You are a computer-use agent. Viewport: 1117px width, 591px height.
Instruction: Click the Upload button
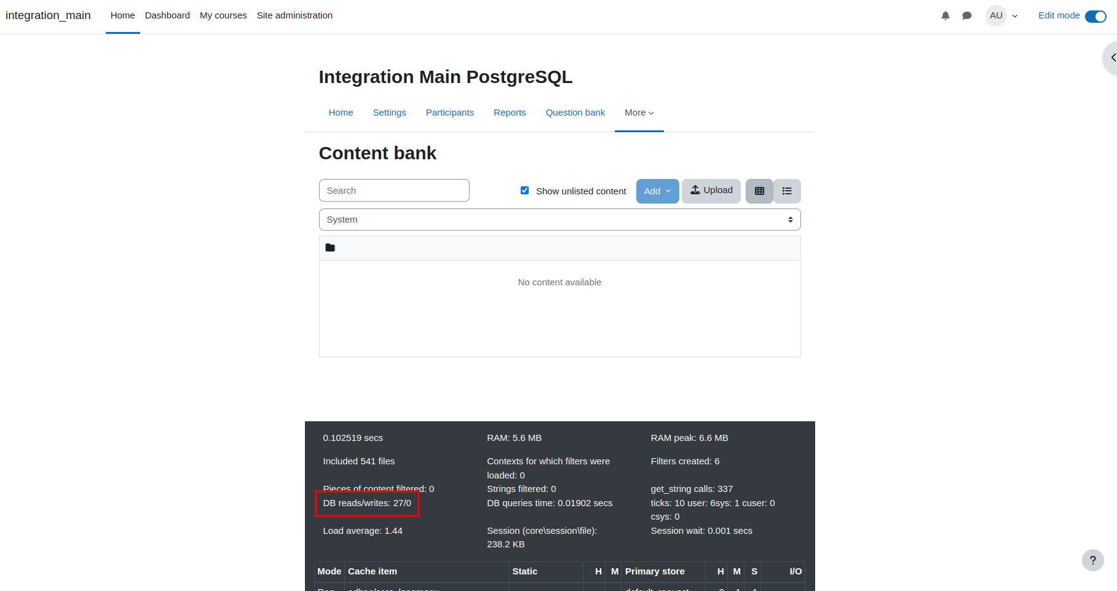pyautogui.click(x=711, y=191)
